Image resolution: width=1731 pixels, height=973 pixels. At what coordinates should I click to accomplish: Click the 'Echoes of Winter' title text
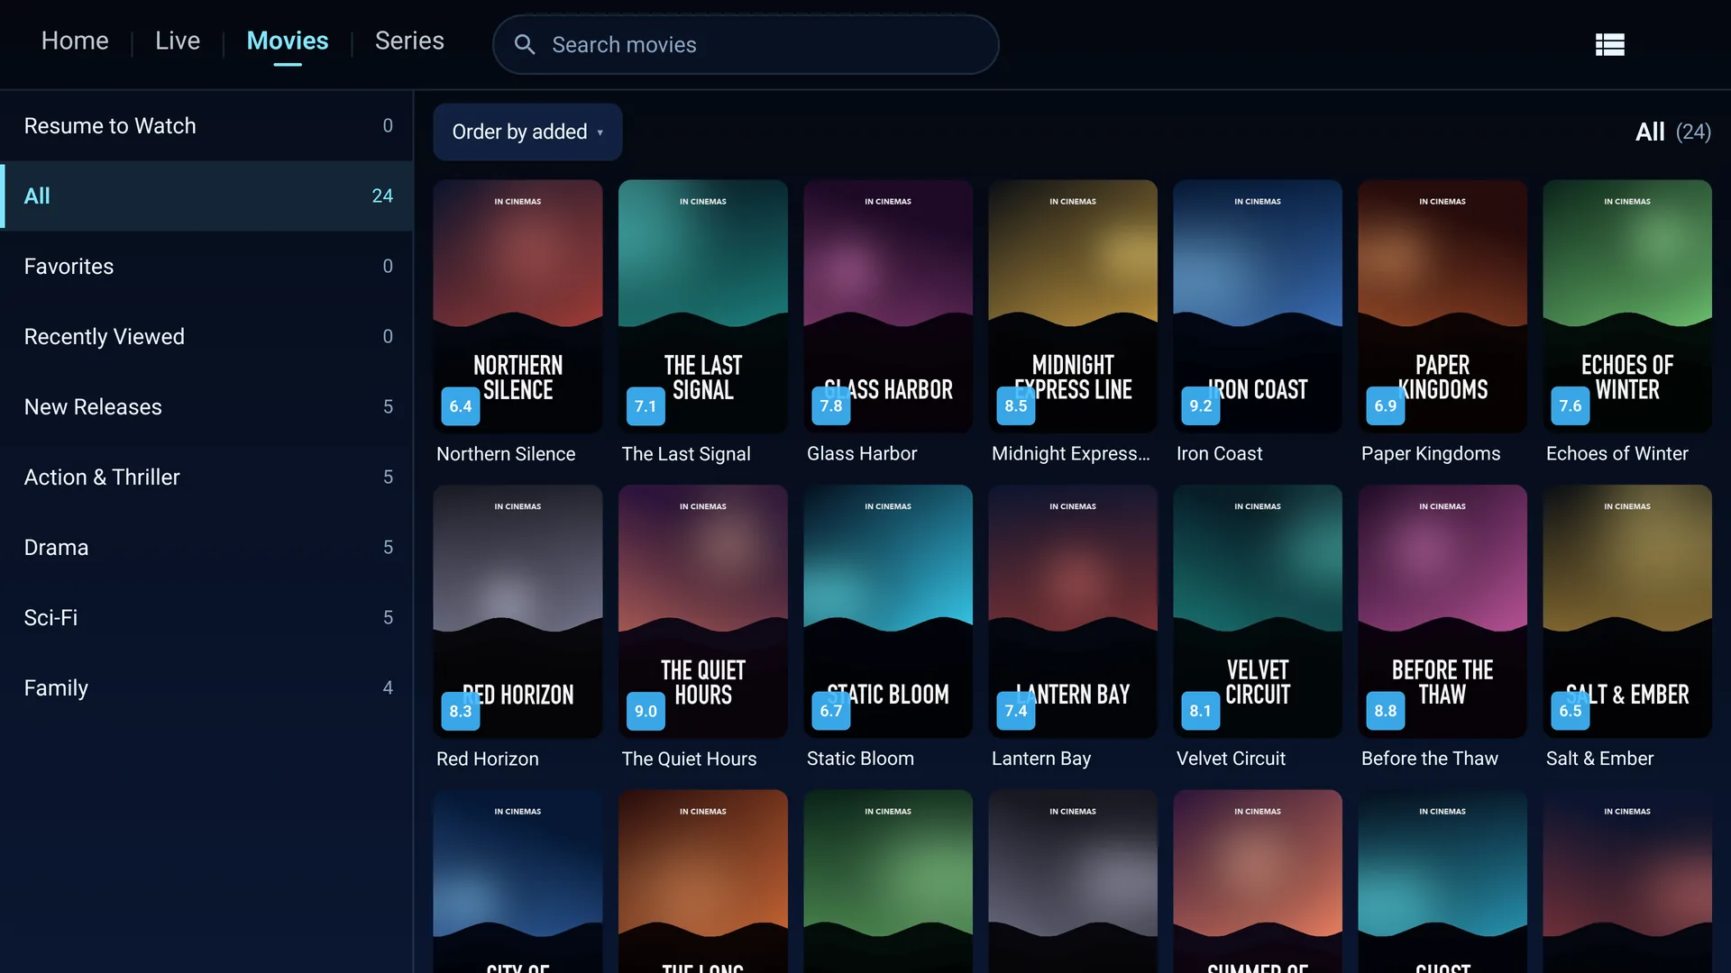coord(1617,454)
